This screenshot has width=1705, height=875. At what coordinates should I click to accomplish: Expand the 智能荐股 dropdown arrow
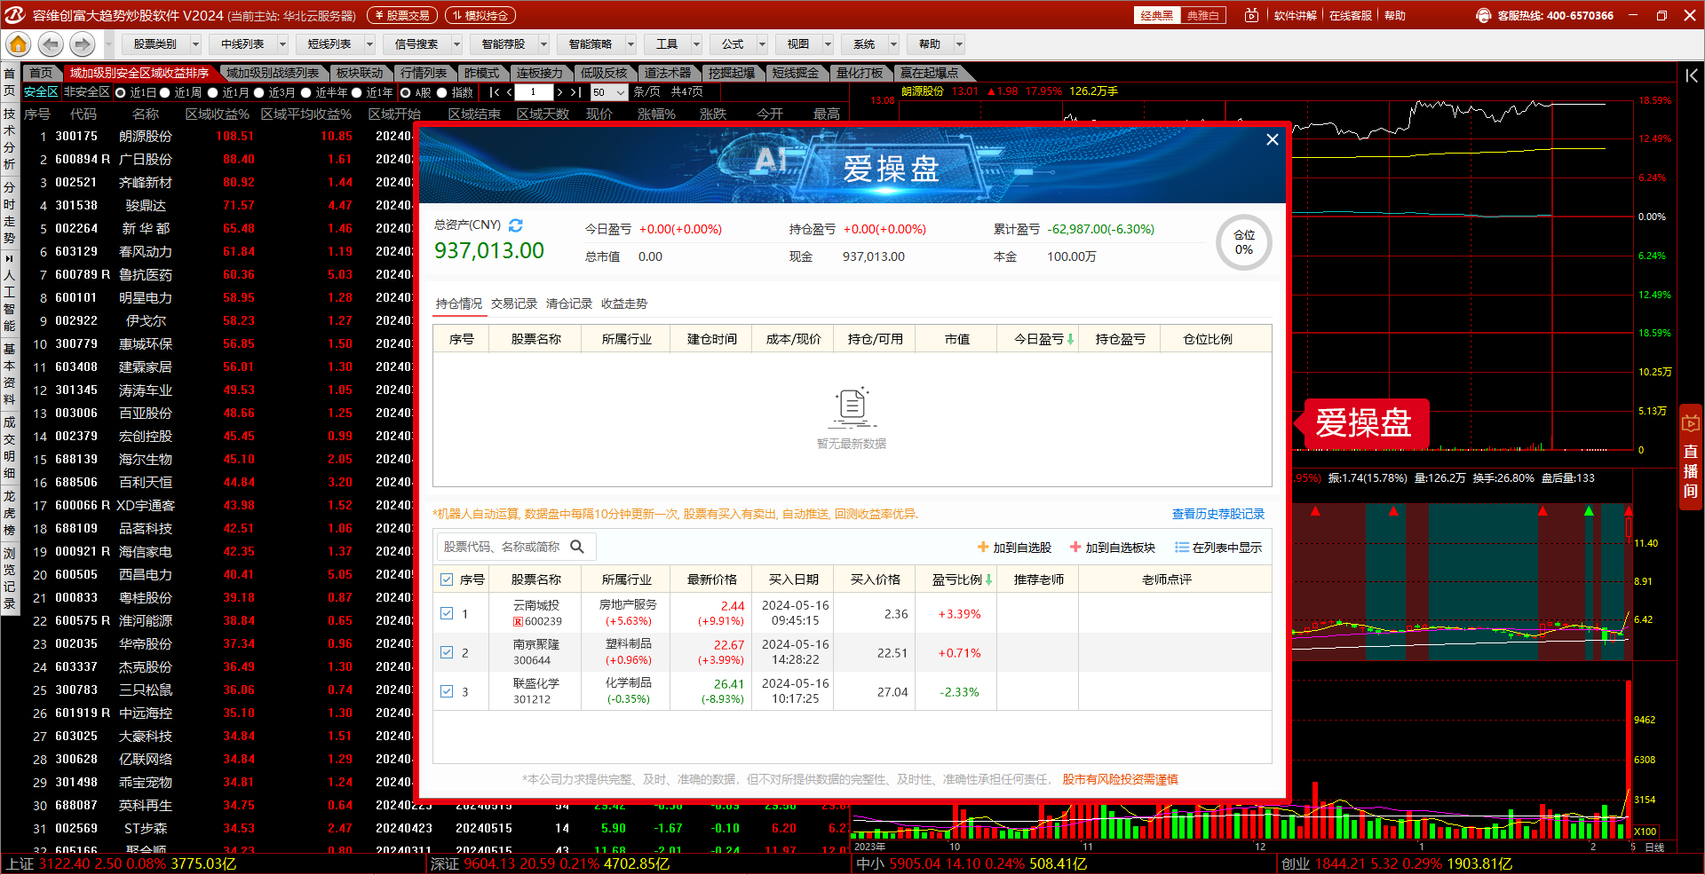[543, 44]
